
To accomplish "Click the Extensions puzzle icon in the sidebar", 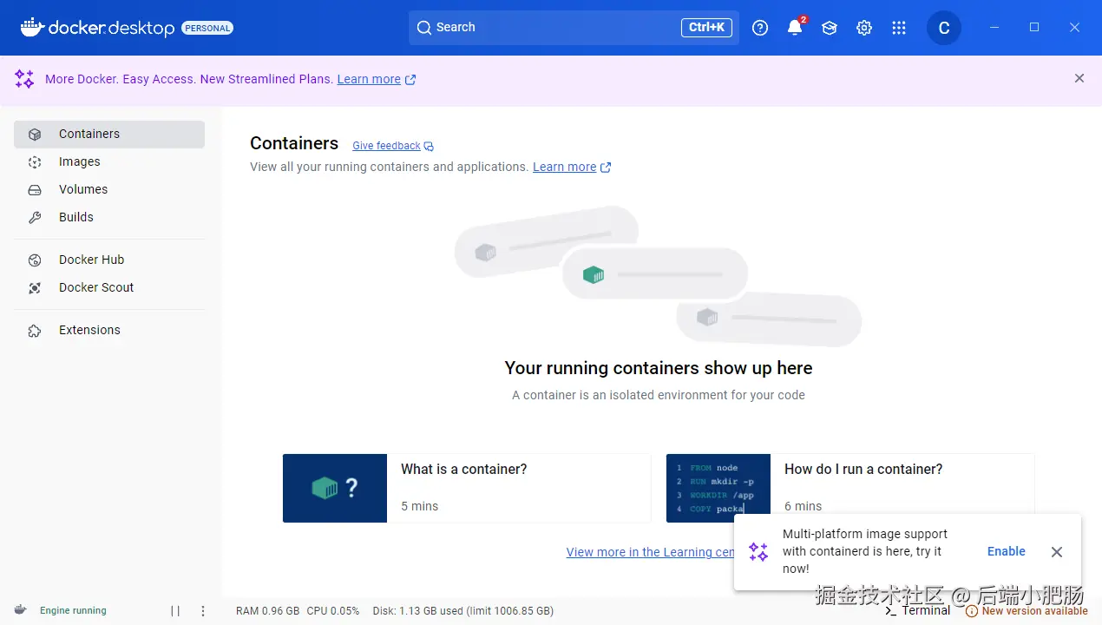I will 35,331.
